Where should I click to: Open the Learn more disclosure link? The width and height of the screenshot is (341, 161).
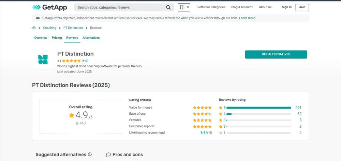[x=247, y=18]
